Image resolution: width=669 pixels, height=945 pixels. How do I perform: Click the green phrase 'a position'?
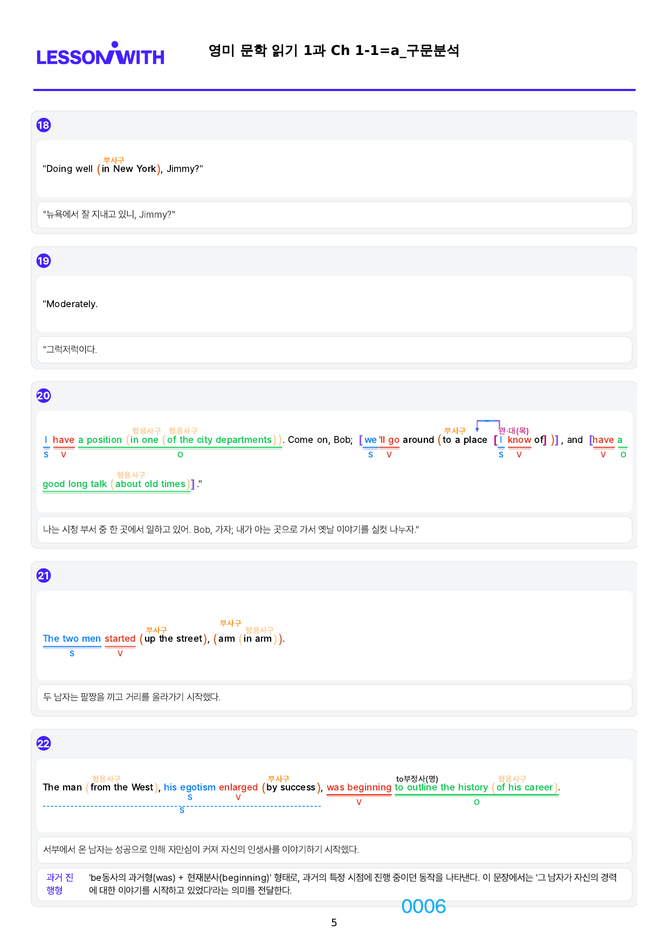pos(100,440)
